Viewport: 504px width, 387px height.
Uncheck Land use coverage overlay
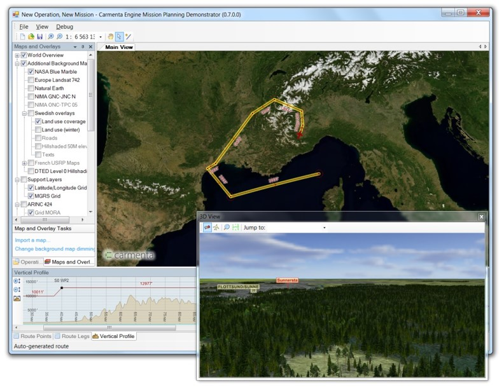[x=38, y=121]
